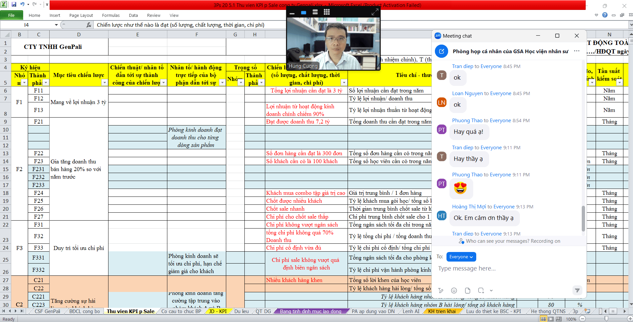633x322 pixels.
Task: Switch to Page Break Preview in status bar
Action: pos(559,319)
